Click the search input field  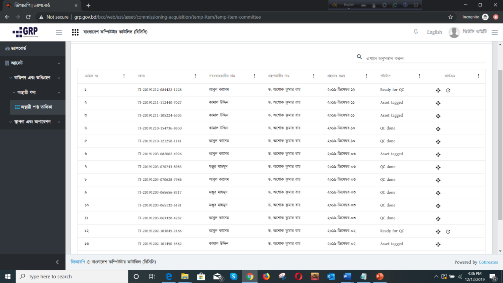[x=424, y=58]
